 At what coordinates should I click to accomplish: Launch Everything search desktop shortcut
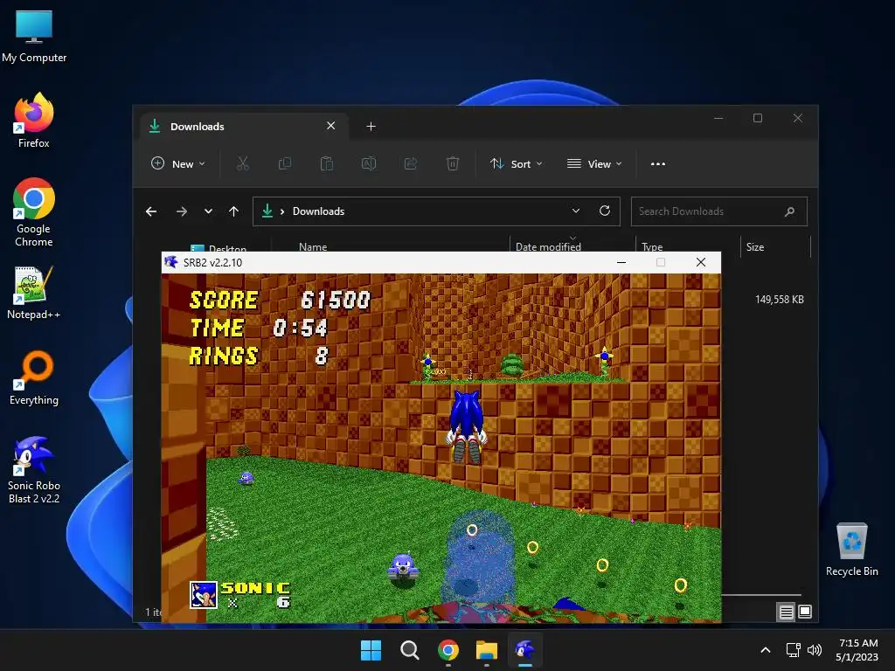34,377
